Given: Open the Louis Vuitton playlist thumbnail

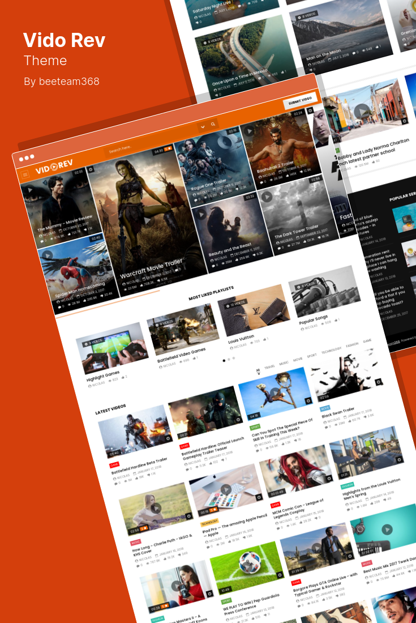Looking at the screenshot, I should point(254,310).
